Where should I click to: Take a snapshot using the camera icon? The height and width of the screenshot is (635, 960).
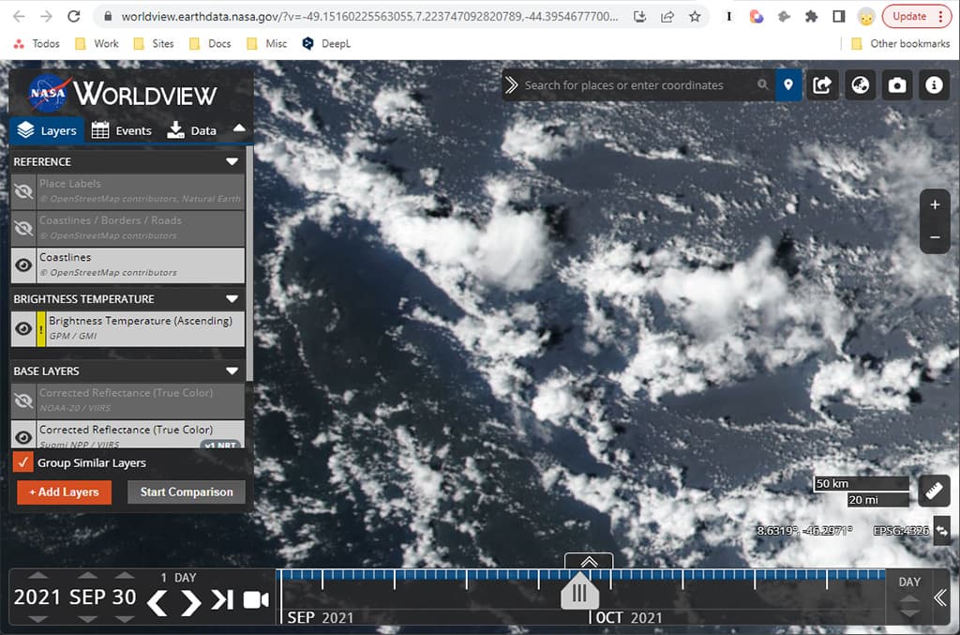(x=896, y=84)
